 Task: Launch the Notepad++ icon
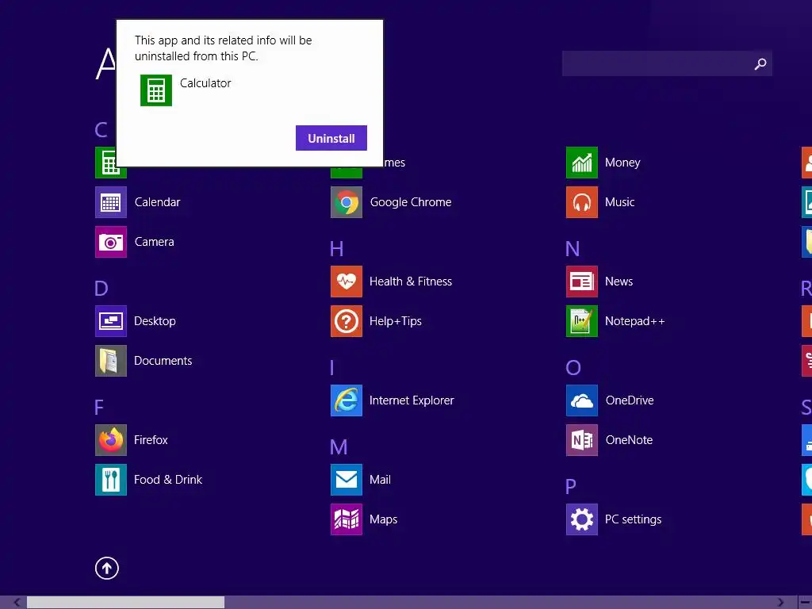(581, 321)
